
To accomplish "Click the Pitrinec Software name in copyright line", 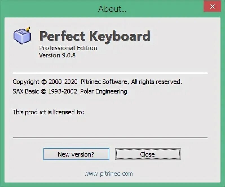I will point(104,82).
